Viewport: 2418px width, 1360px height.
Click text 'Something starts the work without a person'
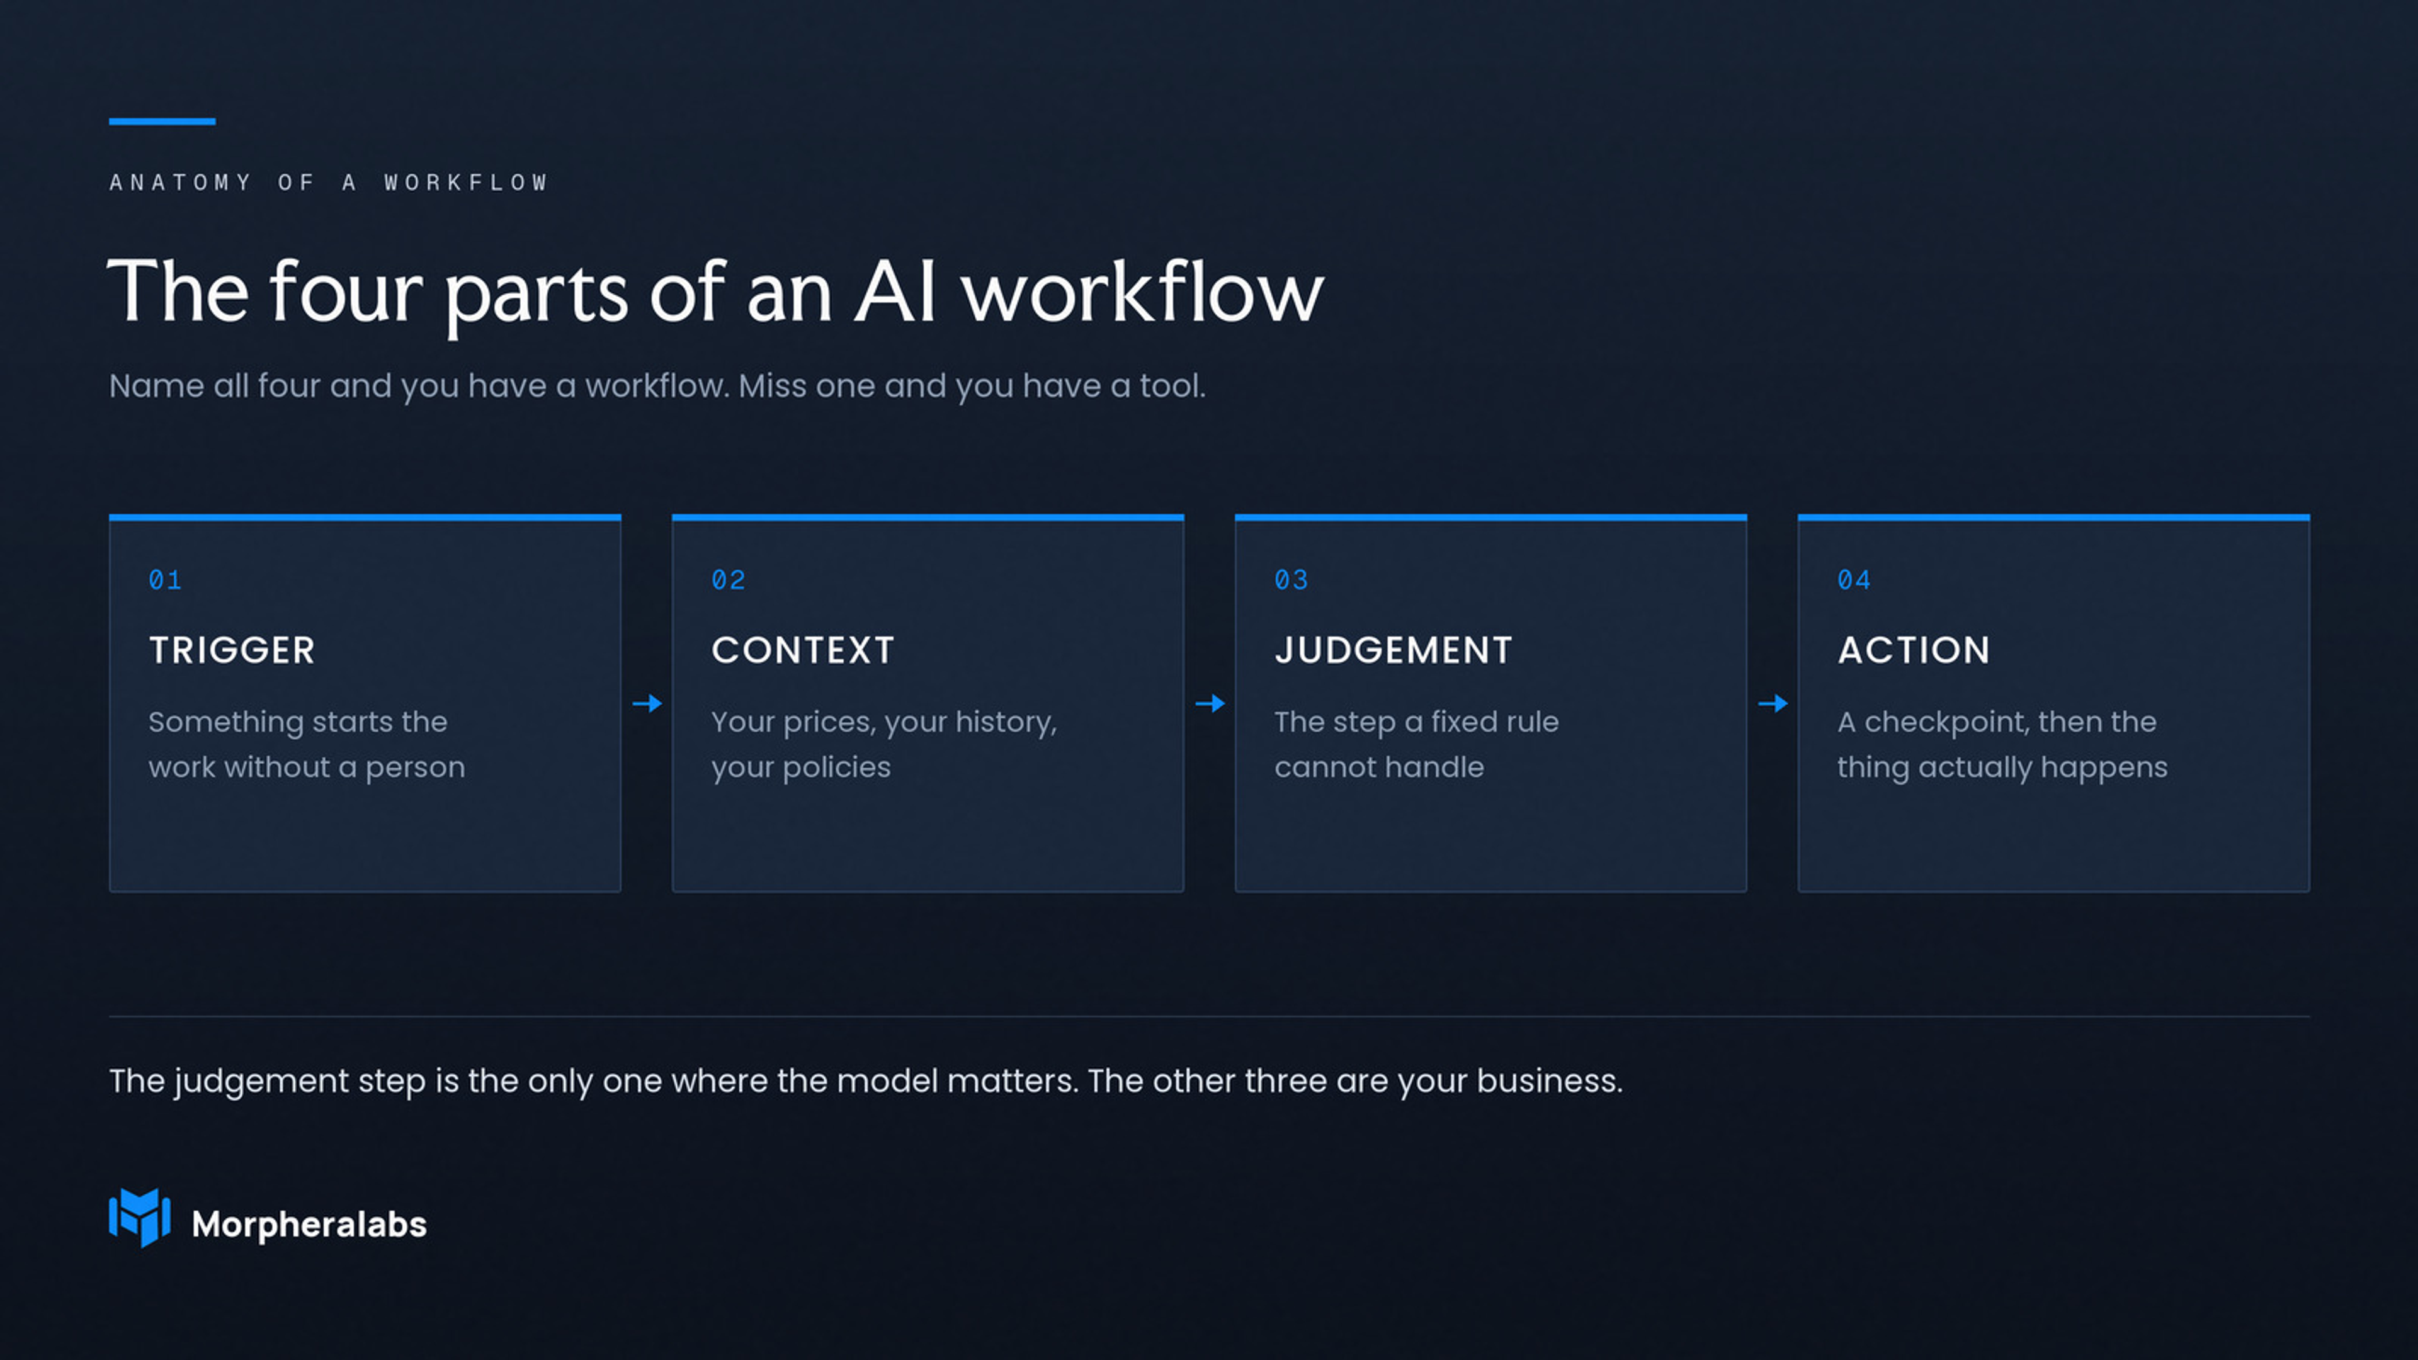tap(307, 744)
